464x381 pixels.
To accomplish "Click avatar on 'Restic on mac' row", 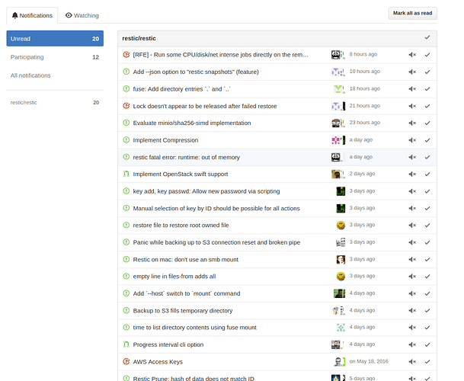I will click(341, 259).
